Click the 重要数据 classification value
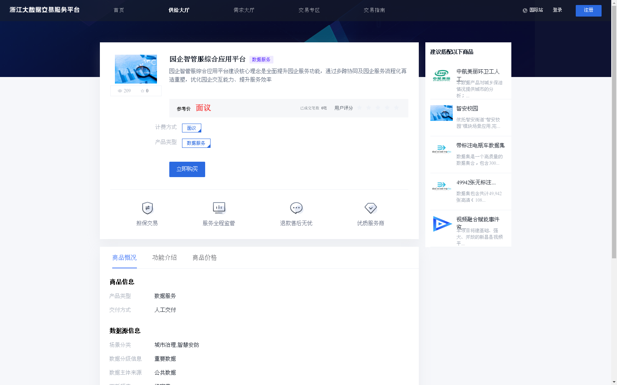Image resolution: width=617 pixels, height=385 pixels. pos(165,359)
